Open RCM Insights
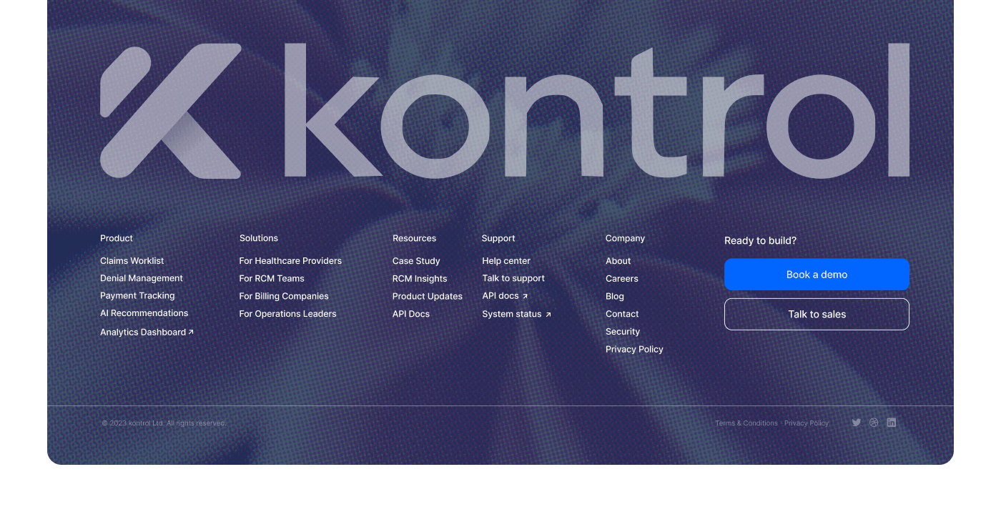Viewport: 1001px width, 507px height. [x=420, y=279]
